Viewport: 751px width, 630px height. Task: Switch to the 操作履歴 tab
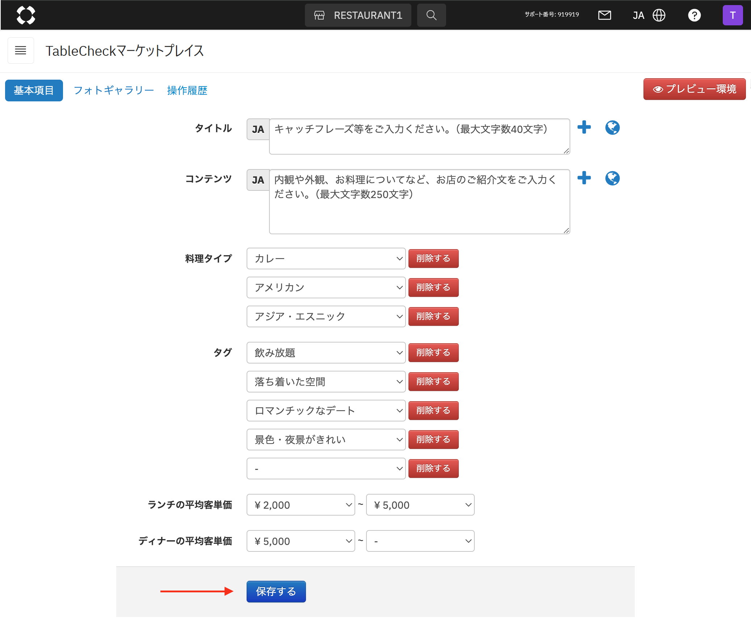(187, 90)
